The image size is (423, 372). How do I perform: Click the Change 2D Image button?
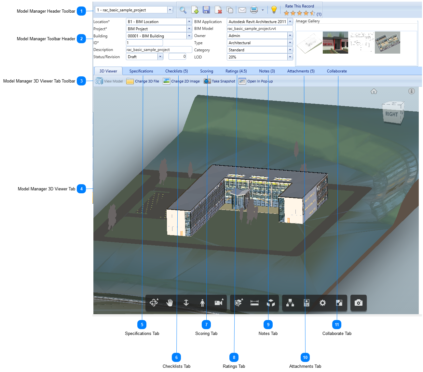[182, 81]
